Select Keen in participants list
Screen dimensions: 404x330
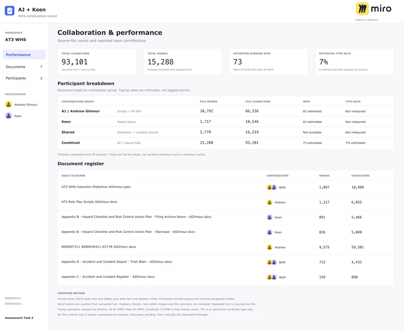(x=13, y=116)
